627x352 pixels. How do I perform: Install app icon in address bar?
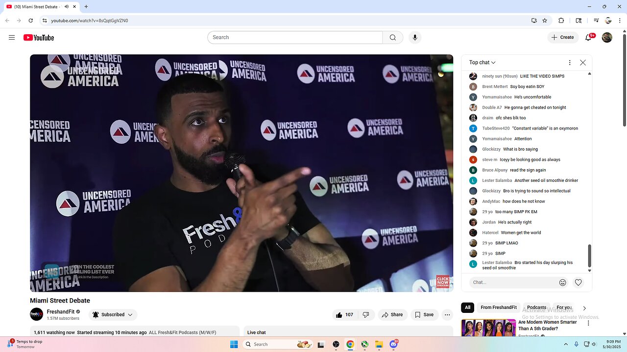pos(534,21)
